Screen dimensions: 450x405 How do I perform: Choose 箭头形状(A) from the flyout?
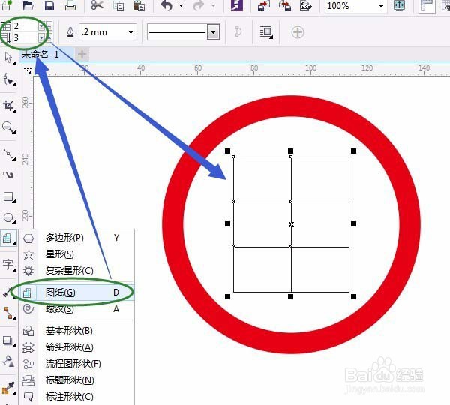(76, 347)
